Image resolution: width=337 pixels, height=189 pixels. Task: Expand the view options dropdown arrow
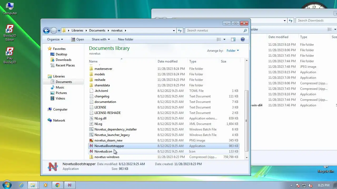pos(224,39)
